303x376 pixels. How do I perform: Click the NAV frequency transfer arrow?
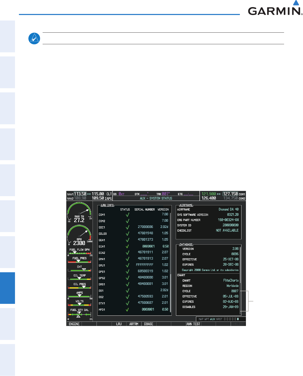pos(89,194)
